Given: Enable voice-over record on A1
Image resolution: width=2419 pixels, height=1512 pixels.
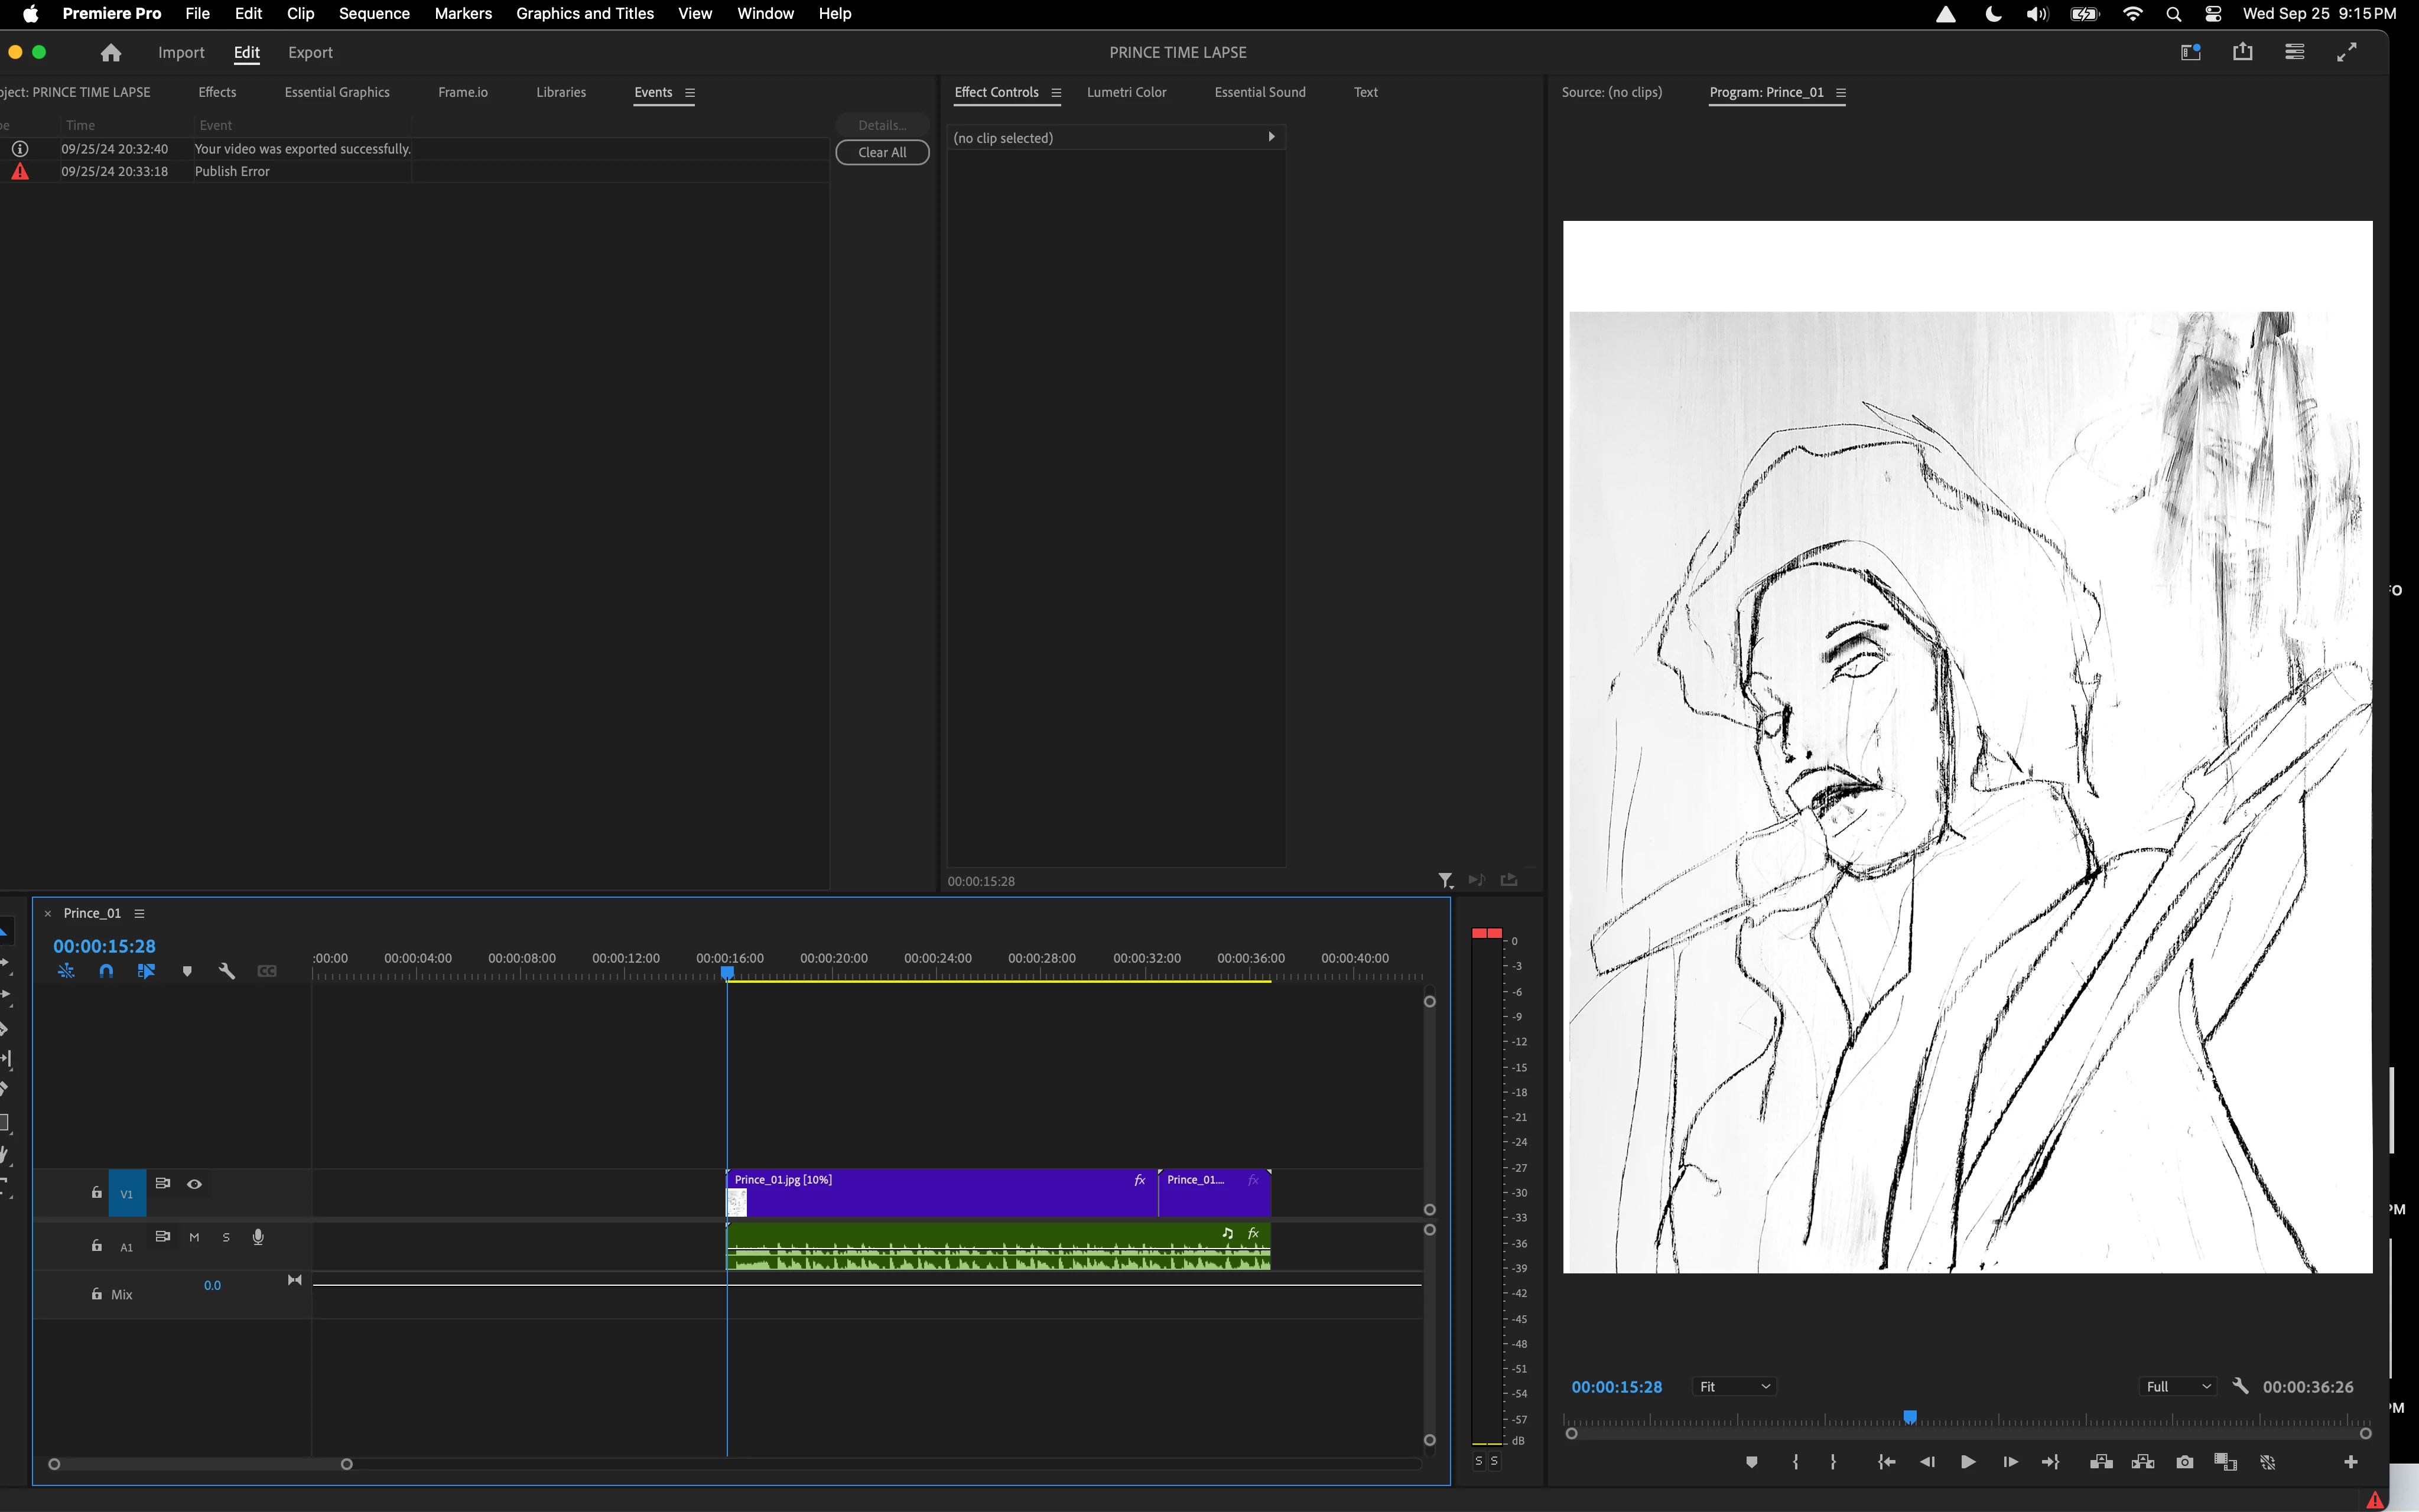Looking at the screenshot, I should click(x=258, y=1237).
